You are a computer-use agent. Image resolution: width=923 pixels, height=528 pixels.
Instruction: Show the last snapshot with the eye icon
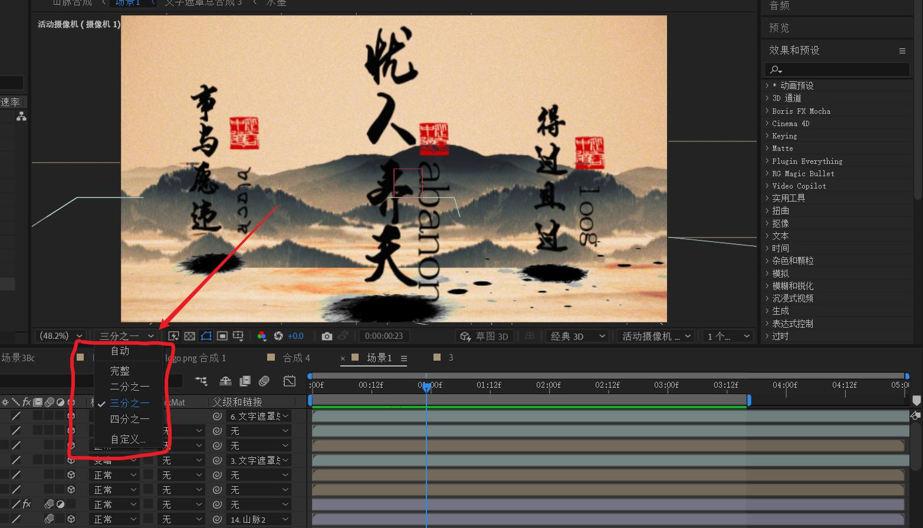[x=344, y=336]
